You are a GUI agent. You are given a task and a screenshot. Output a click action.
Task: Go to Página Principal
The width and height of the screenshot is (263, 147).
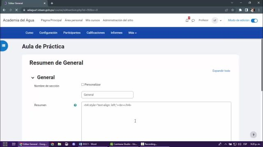point(51,20)
